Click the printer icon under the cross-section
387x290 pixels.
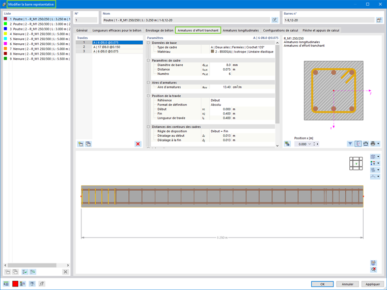click(373, 143)
